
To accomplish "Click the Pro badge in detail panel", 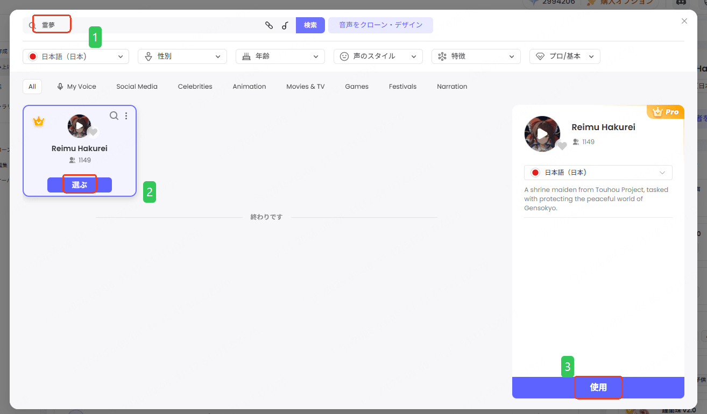I will 666,112.
